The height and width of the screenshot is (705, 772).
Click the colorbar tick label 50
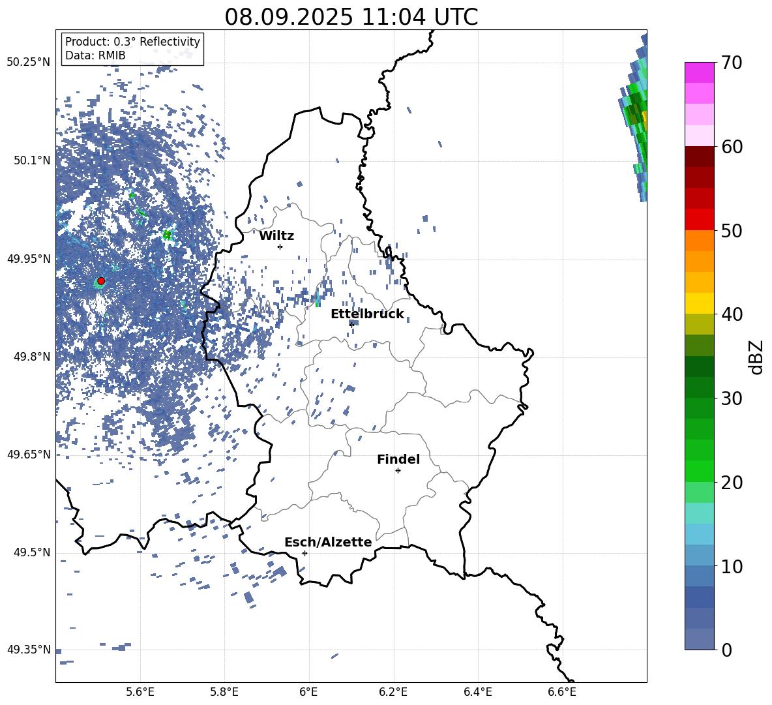tap(732, 231)
